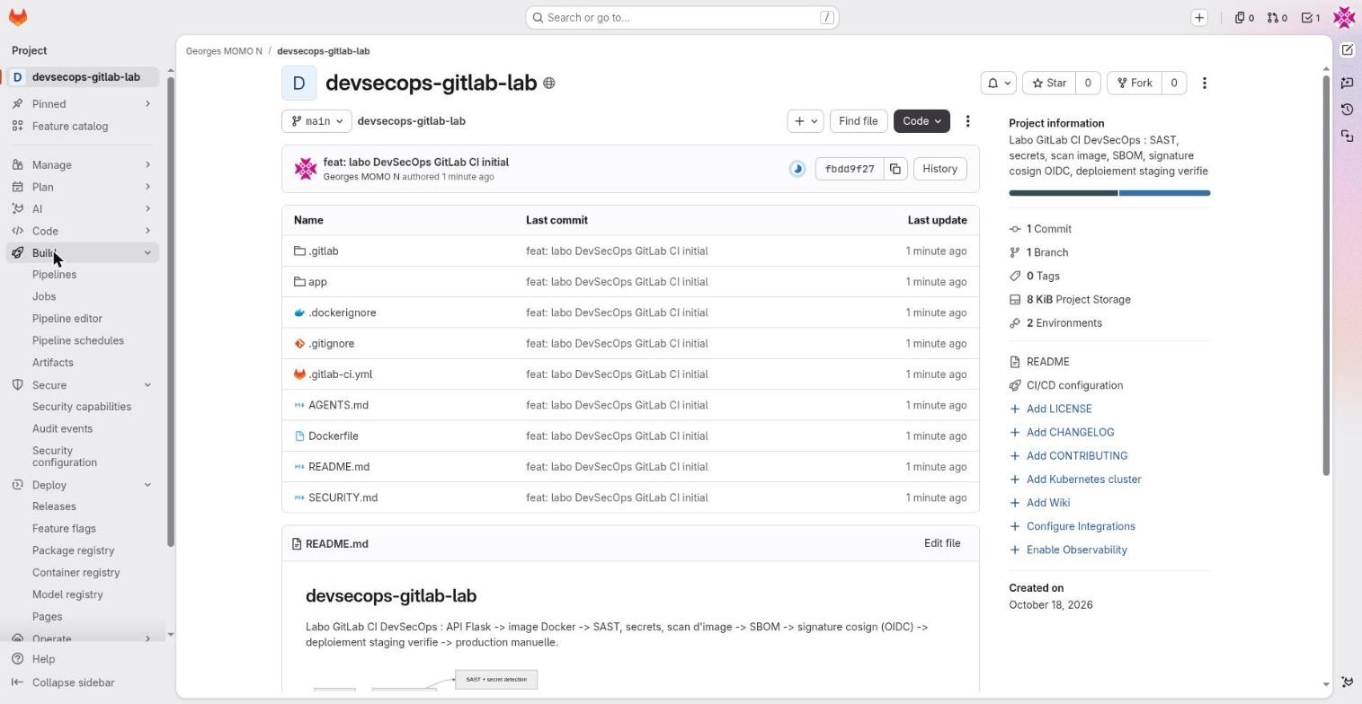The image size is (1362, 704).
Task: Click the Find file button
Action: (859, 121)
